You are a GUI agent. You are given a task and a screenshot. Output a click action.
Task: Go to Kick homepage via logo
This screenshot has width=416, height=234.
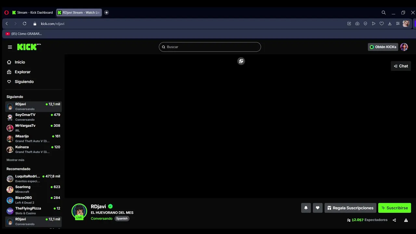click(x=29, y=47)
